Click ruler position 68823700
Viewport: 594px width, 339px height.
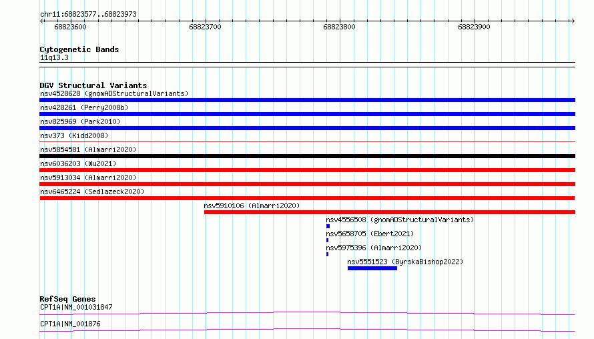205,27
